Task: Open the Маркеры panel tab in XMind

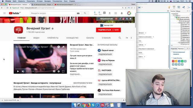Action: tap(181, 49)
